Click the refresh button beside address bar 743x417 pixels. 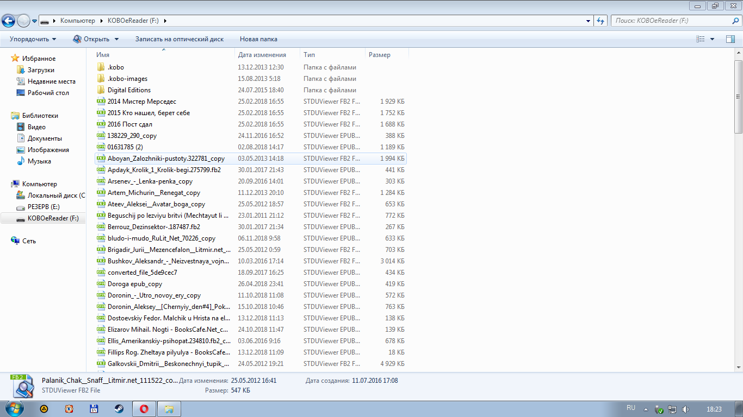600,21
